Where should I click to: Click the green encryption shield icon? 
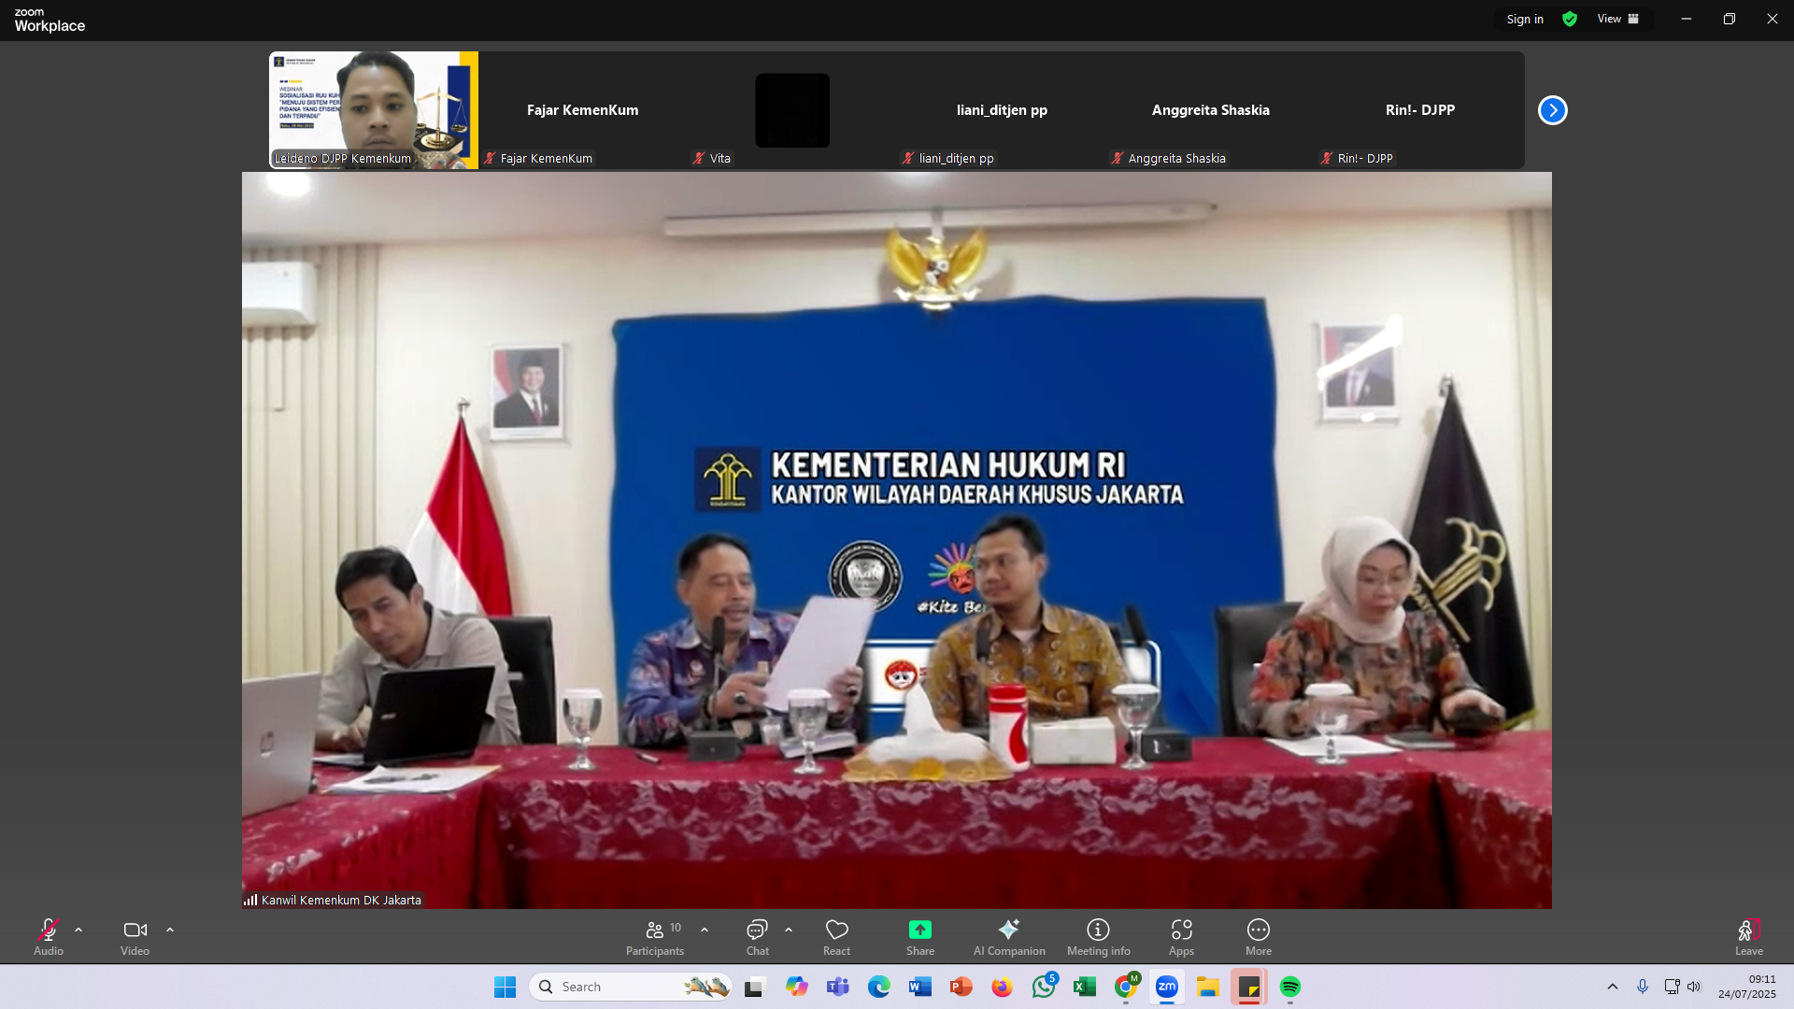1570,19
